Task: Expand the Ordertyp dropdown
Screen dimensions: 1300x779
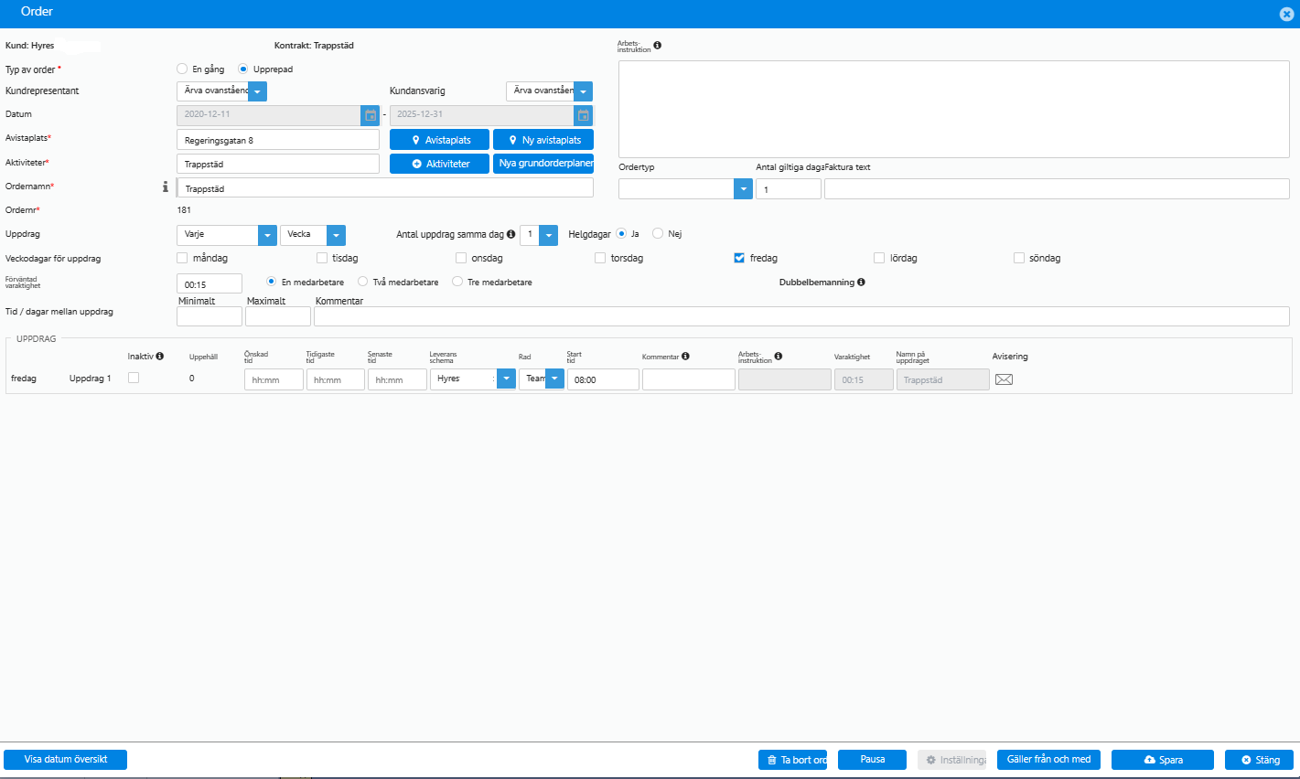Action: point(743,188)
